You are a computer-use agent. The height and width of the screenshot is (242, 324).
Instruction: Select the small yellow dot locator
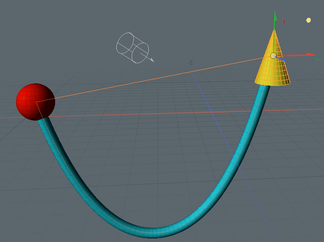(x=308, y=20)
